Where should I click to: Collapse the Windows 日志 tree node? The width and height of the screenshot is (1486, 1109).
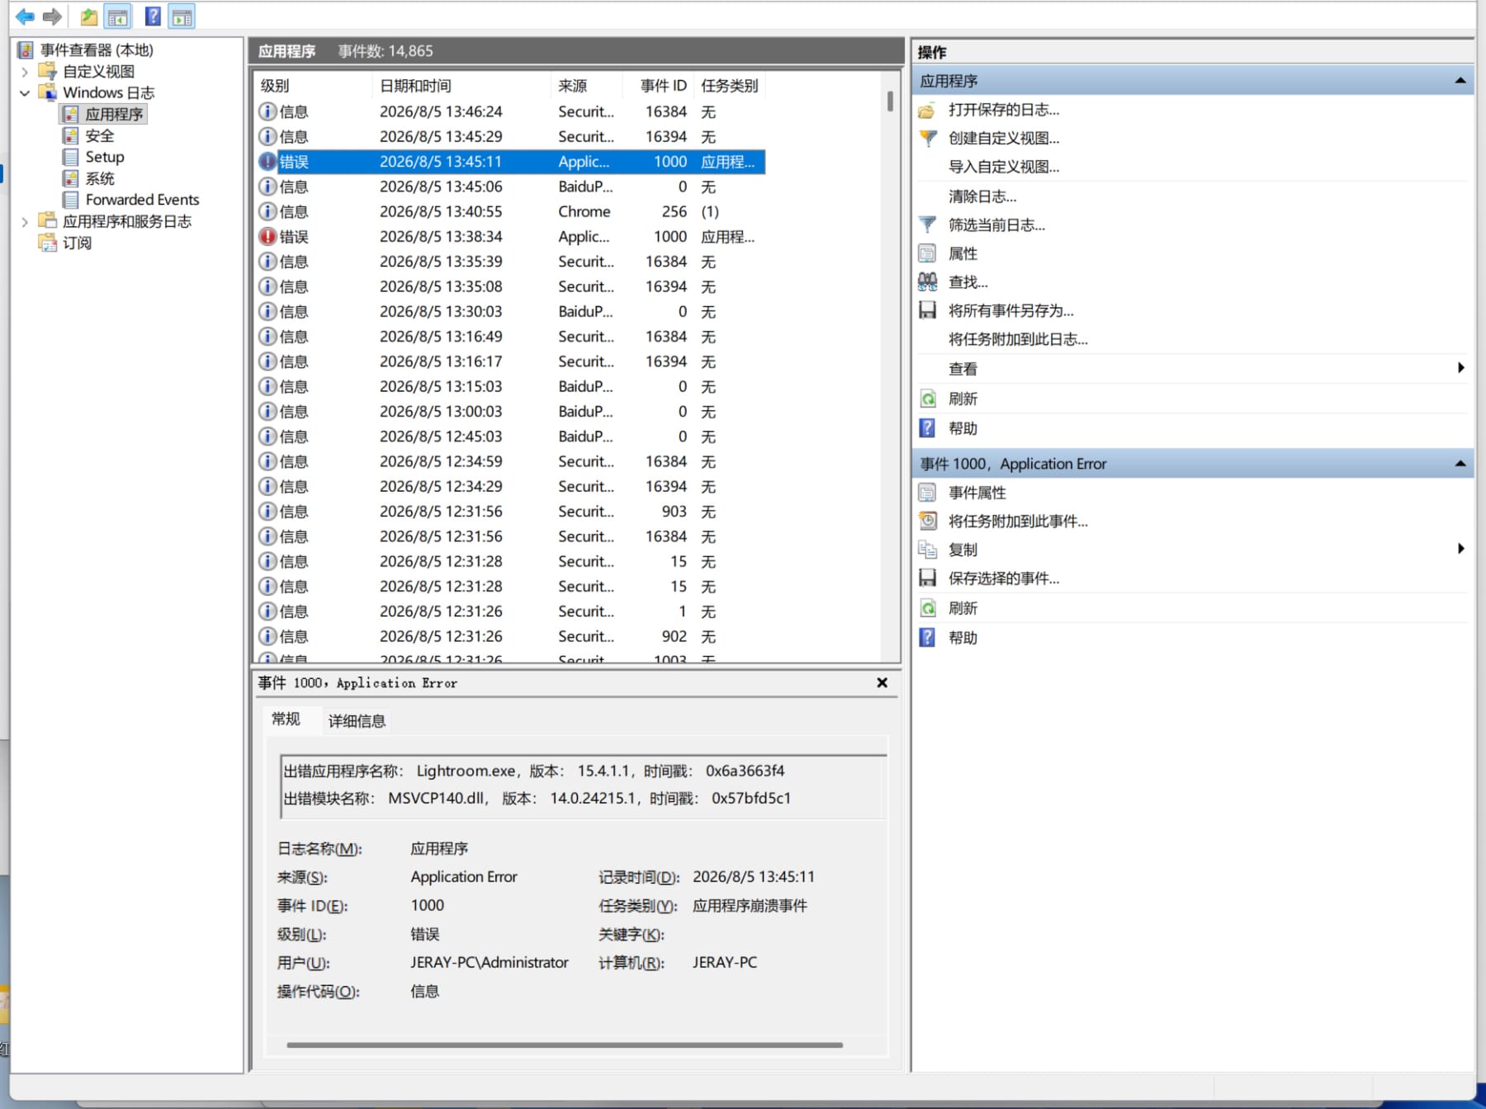(x=25, y=93)
